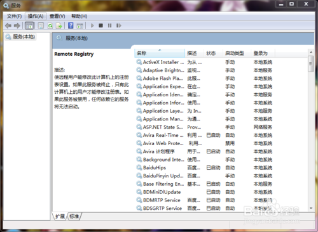
Task: Open the 文件(F) menu
Action: click(x=14, y=16)
